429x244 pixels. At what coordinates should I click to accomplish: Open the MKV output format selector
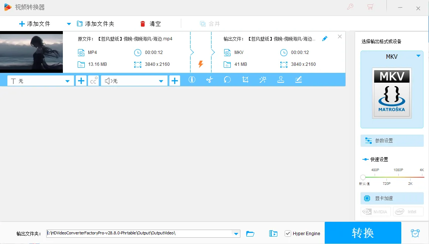coord(392,57)
